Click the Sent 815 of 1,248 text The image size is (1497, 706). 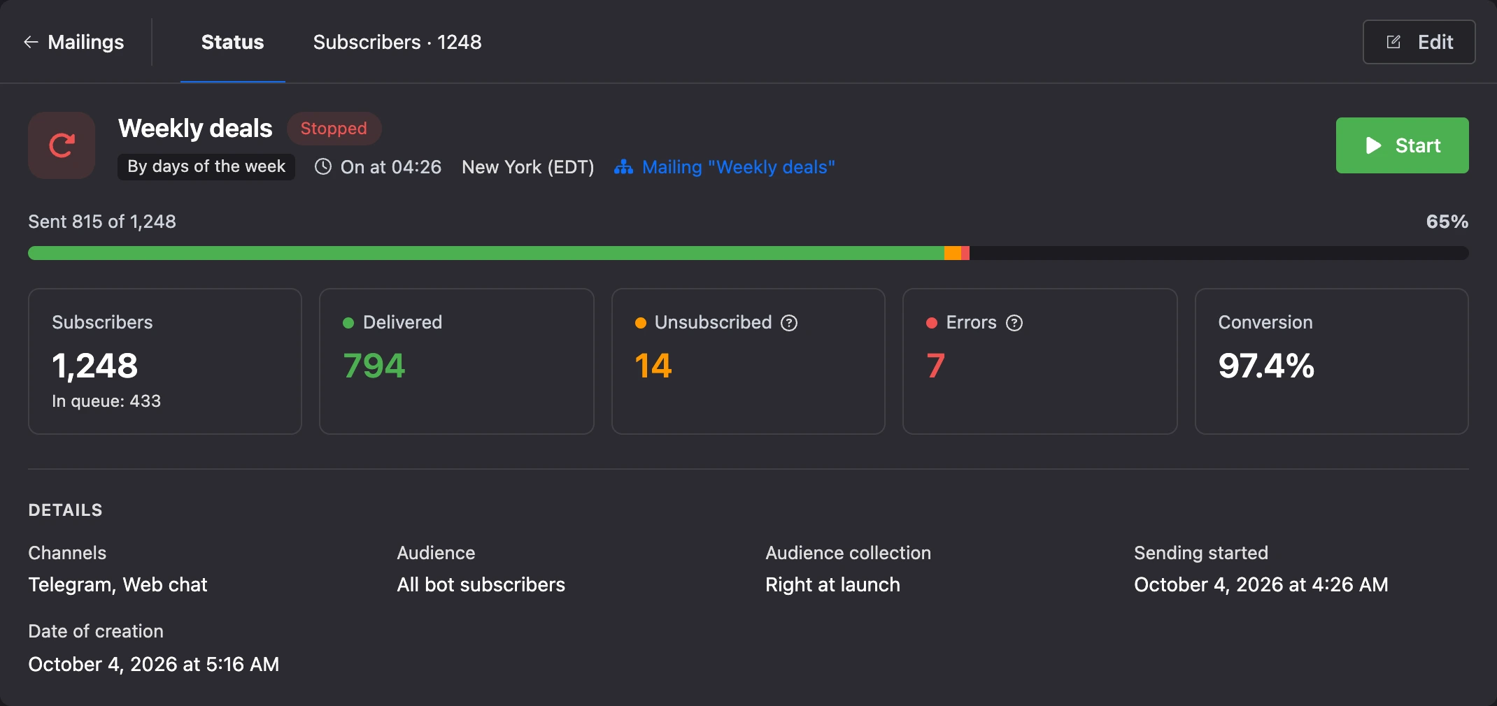pos(102,222)
